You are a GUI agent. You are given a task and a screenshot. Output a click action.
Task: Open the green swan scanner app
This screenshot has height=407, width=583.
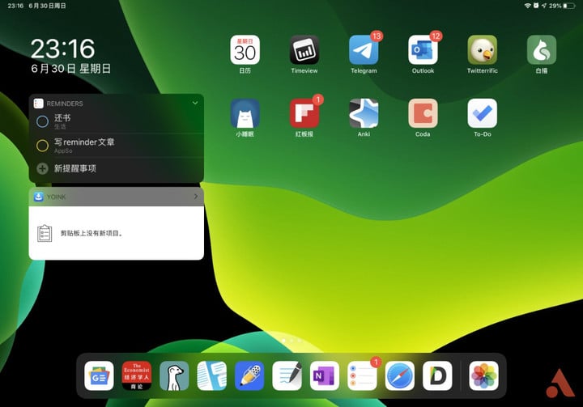pyautogui.click(x=542, y=50)
